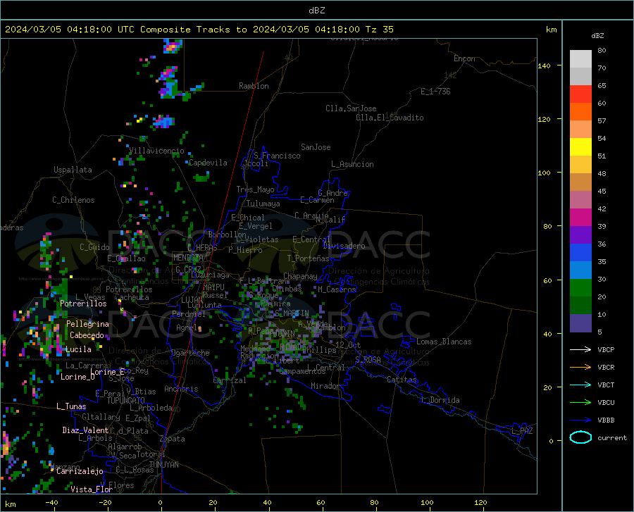
Task: Select the light gray 80 dBZ swatch
Action: coord(580,59)
